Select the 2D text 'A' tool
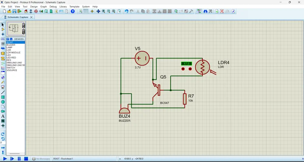 pos(3,116)
